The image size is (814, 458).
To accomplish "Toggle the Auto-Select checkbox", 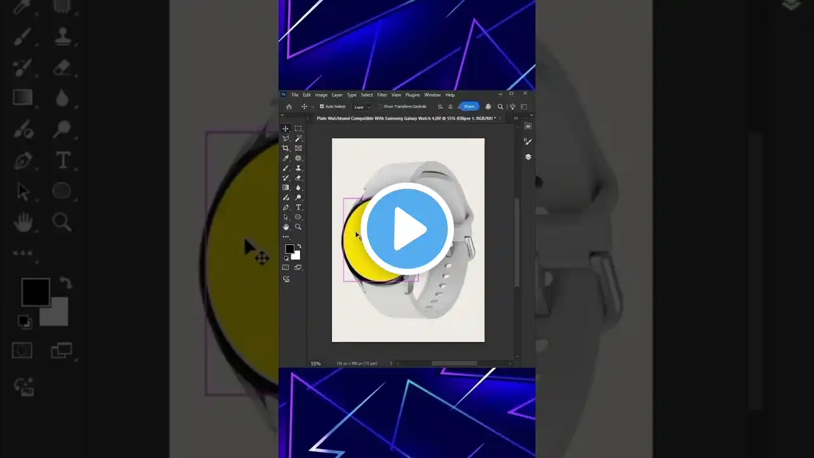I will pos(322,107).
